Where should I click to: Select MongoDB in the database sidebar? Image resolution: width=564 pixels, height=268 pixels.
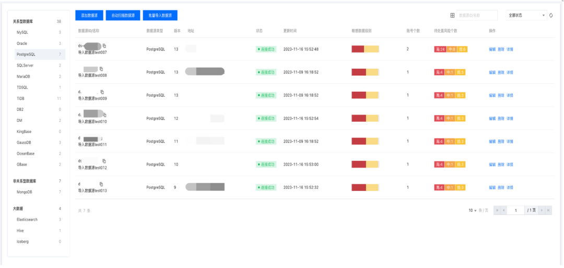pos(40,192)
